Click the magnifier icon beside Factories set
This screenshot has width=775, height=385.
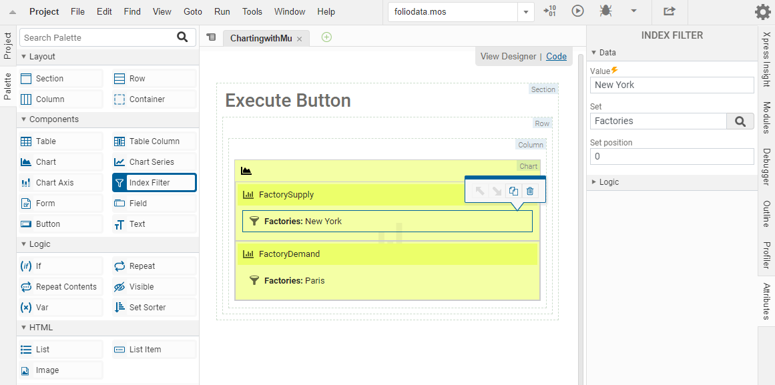(x=740, y=121)
